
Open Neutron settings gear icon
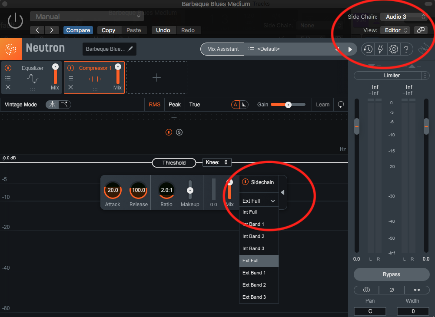[x=393, y=50]
